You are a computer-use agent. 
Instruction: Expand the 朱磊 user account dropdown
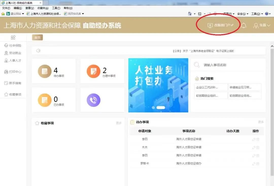(x=262, y=25)
